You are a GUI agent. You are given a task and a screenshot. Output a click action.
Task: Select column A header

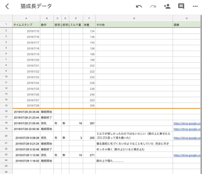26,18
